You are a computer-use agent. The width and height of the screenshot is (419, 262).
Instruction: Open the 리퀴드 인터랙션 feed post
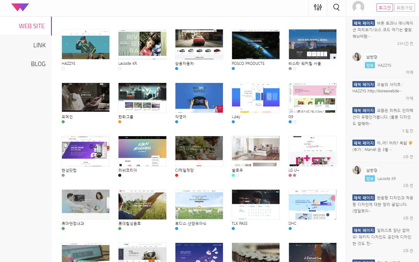click(383, 117)
